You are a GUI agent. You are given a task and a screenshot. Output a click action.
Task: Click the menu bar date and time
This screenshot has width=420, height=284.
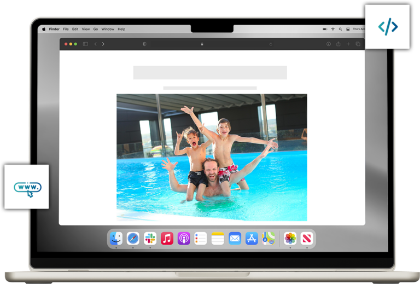click(359, 29)
